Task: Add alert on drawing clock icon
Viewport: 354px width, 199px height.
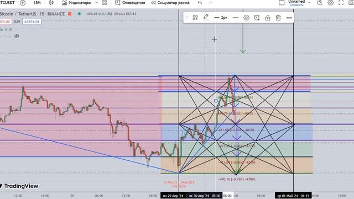Action: [x=257, y=18]
